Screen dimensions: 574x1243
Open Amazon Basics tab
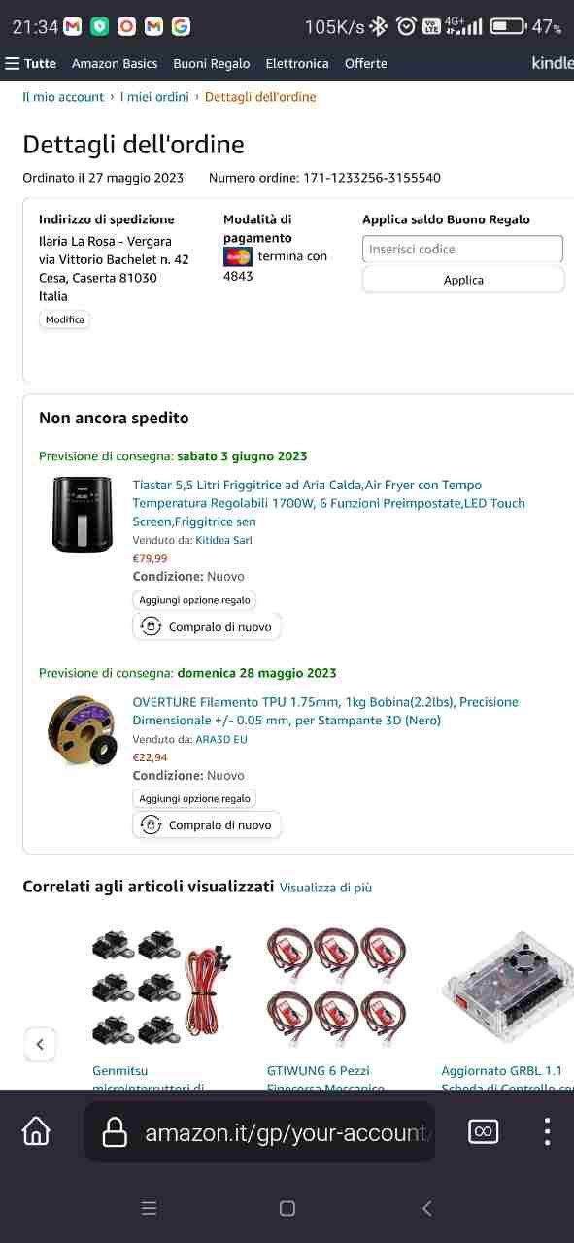point(115,63)
